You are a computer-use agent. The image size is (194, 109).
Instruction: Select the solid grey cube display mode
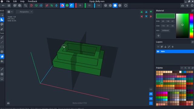[x=120, y=5]
